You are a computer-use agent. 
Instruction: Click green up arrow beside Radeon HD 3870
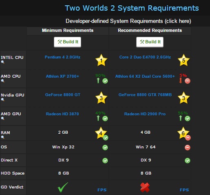click(98, 118)
